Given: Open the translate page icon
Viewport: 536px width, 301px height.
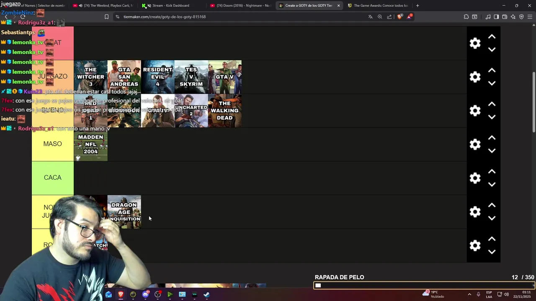Looking at the screenshot, I should [x=370, y=17].
